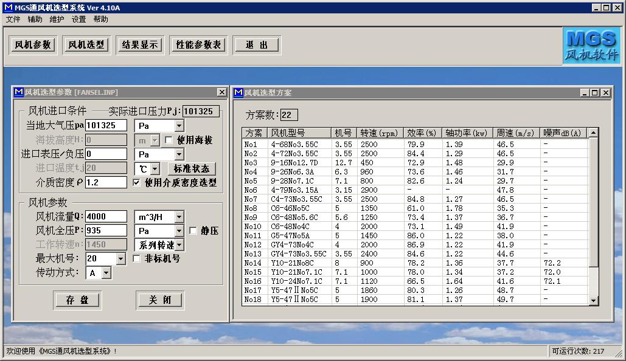Click the 性能参数表 toolbar button
This screenshot has height=361, width=626.
pyautogui.click(x=199, y=45)
